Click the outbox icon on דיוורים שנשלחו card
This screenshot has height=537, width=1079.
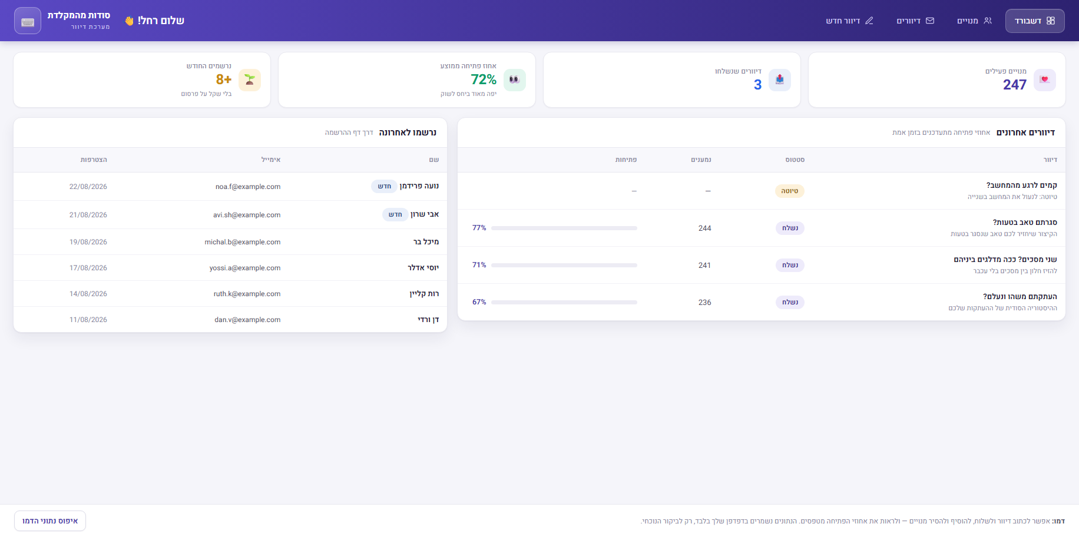(780, 79)
